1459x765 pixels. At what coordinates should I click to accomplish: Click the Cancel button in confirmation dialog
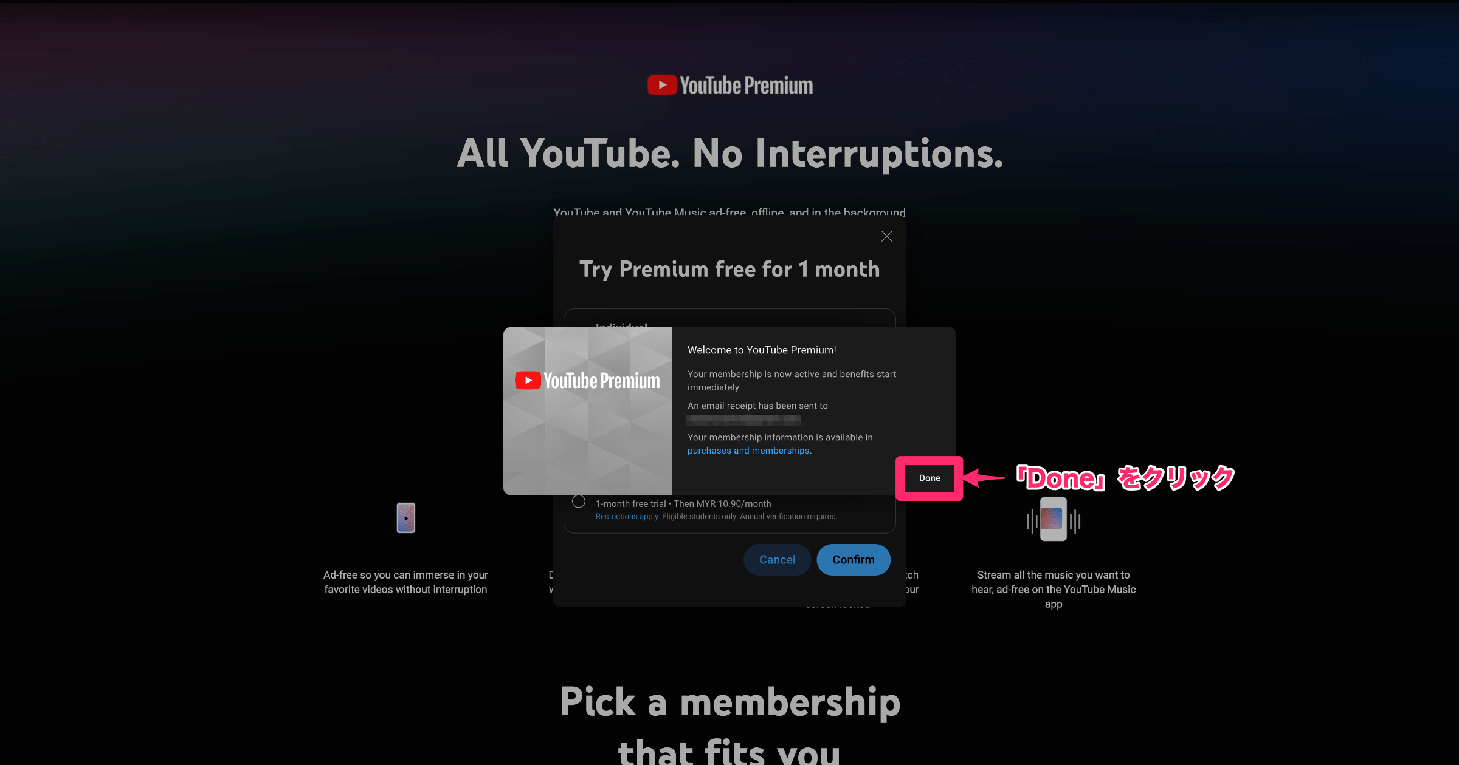tap(777, 559)
